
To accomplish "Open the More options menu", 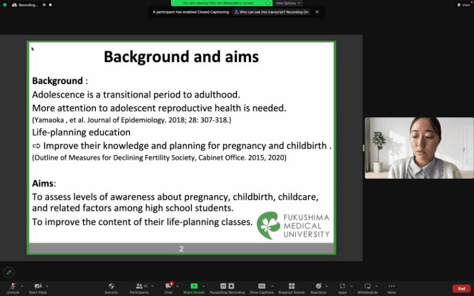I will point(392,286).
